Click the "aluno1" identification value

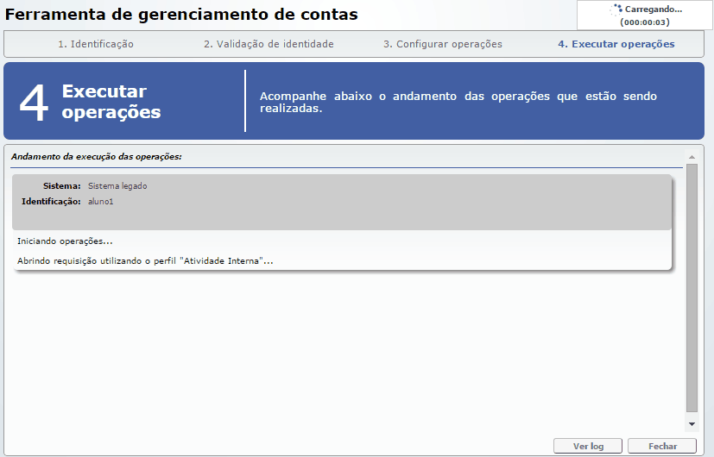pos(101,201)
